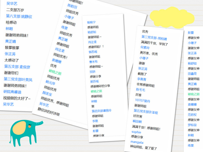The height and width of the screenshot is (152, 203).
Task: Select the message 二支部万岁
Action: (15, 10)
